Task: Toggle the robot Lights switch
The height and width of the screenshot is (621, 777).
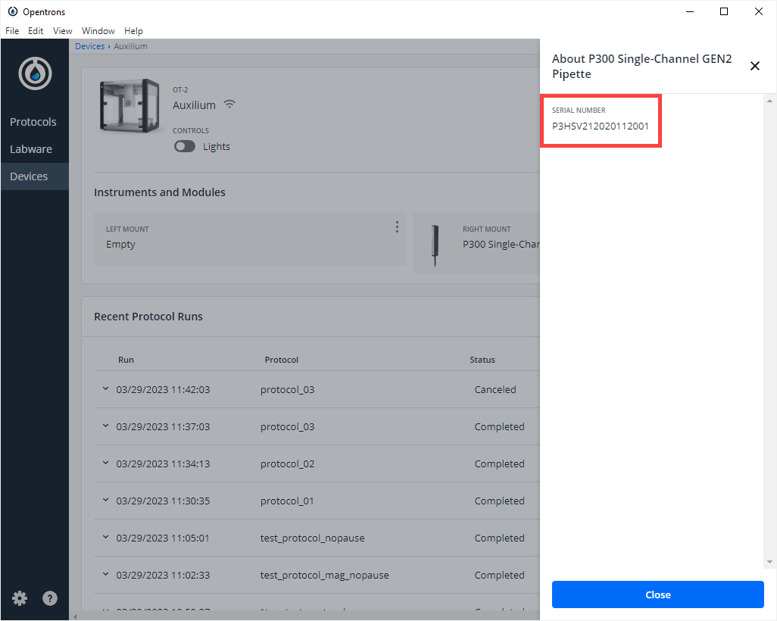Action: (x=185, y=147)
